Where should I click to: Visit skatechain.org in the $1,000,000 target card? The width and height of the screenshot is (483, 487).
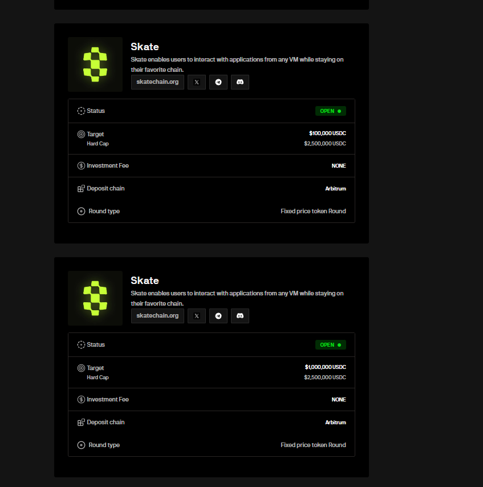(157, 316)
